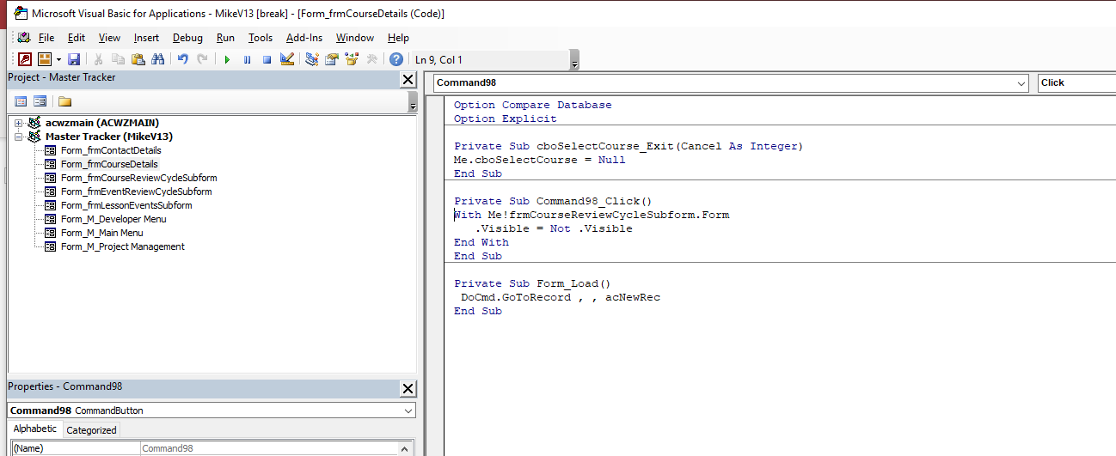Switch to the Categorized properties tab
Image resolution: width=1116 pixels, height=456 pixels.
(91, 430)
